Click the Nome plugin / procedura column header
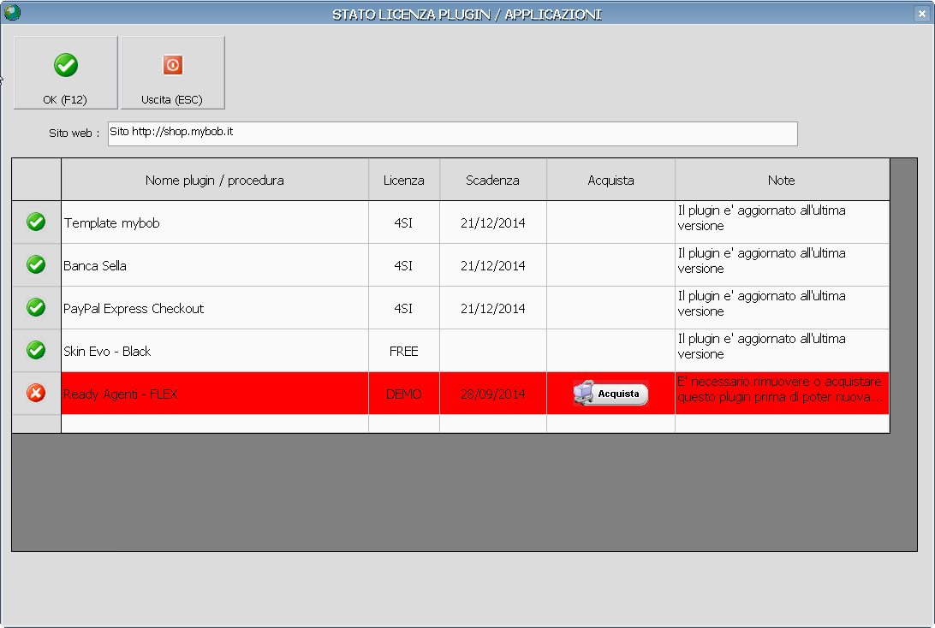The image size is (935, 628). click(215, 180)
